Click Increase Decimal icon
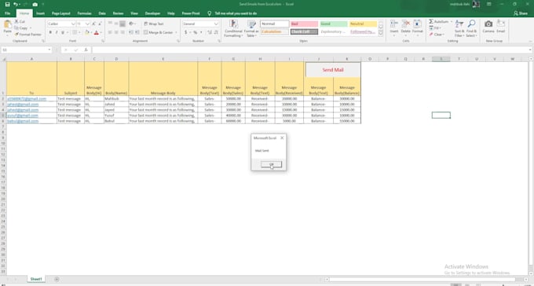The height and width of the screenshot is (286, 534). pos(210,32)
